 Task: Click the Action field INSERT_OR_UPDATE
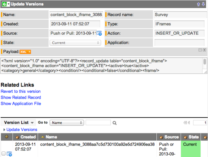pyautogui.click(x=179, y=33)
